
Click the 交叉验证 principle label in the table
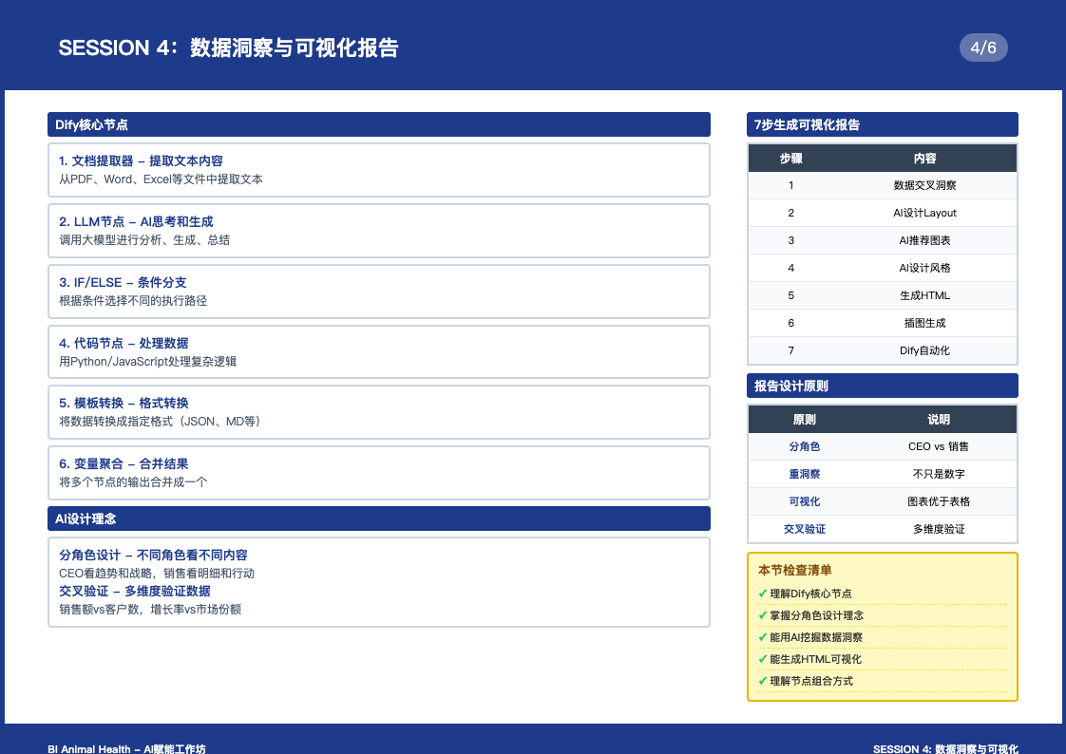tap(804, 529)
